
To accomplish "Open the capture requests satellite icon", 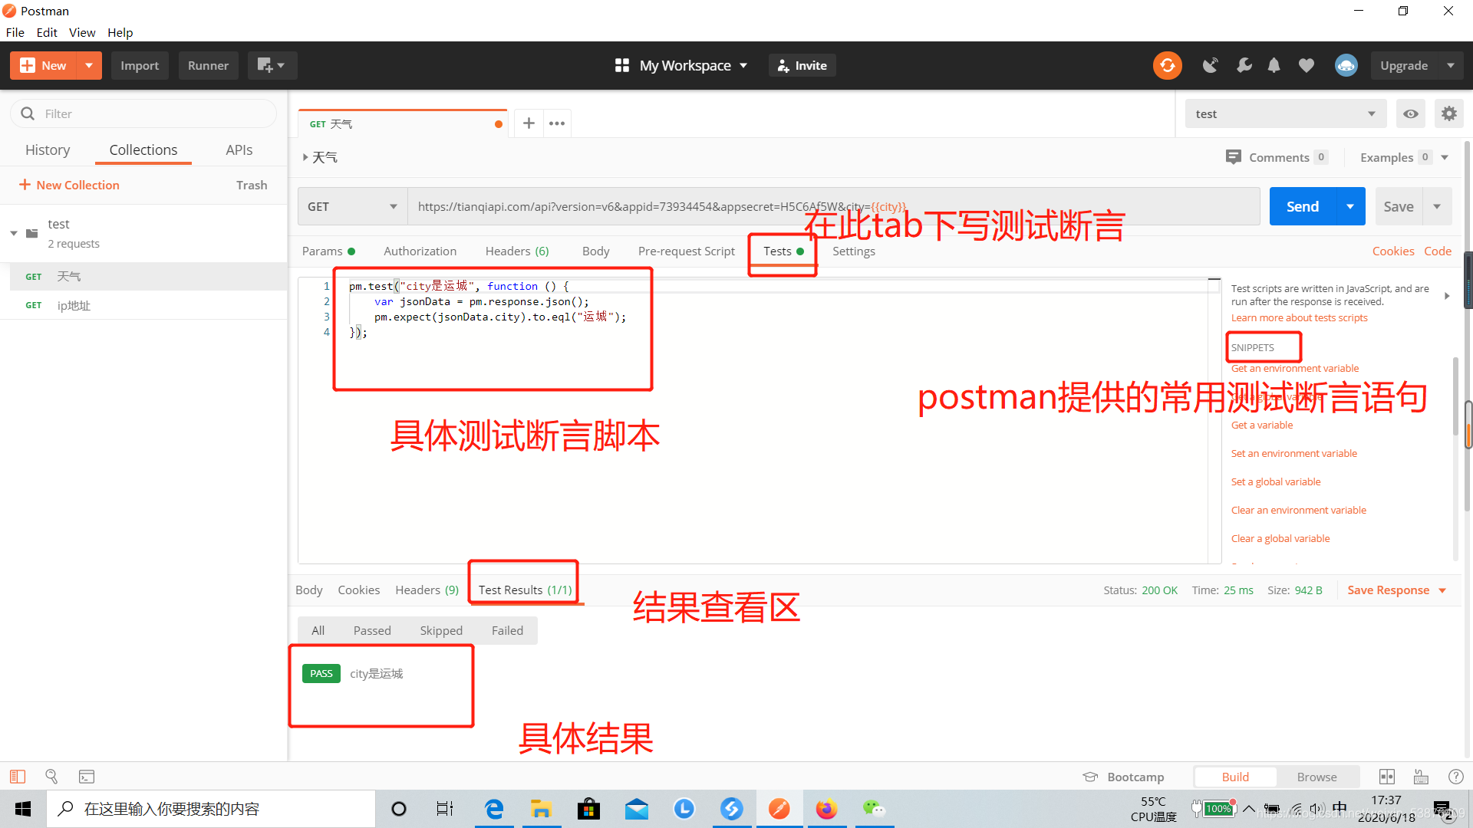I will [x=1211, y=65].
